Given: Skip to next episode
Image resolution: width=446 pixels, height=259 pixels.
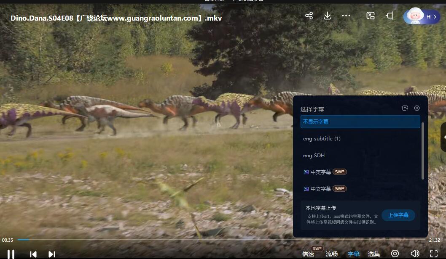Looking at the screenshot, I should coord(51,254).
